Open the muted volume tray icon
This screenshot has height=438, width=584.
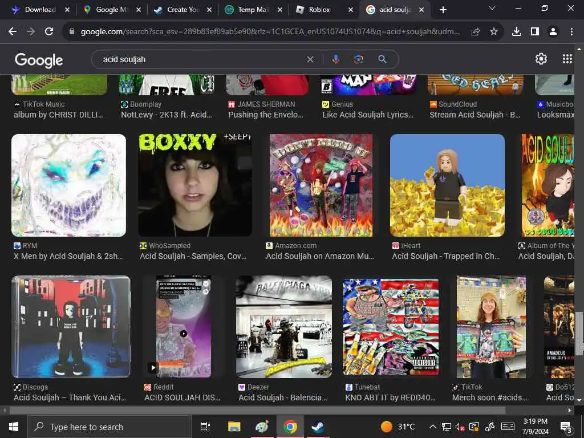click(x=460, y=427)
